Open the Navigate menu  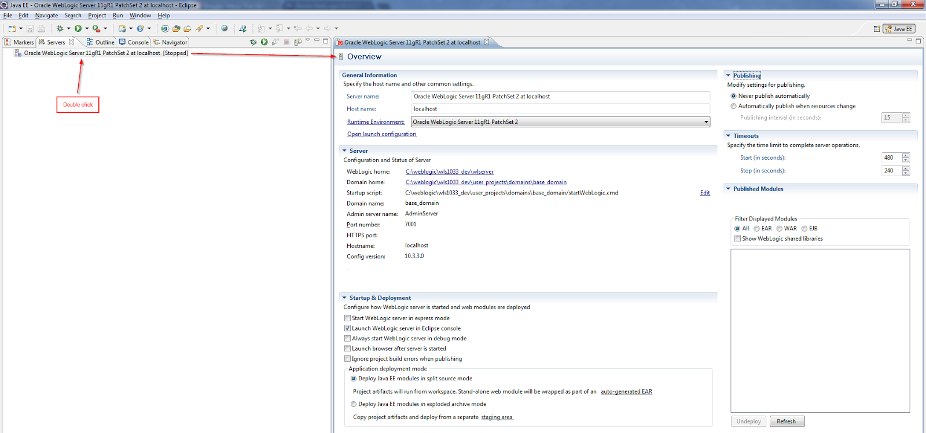(46, 16)
